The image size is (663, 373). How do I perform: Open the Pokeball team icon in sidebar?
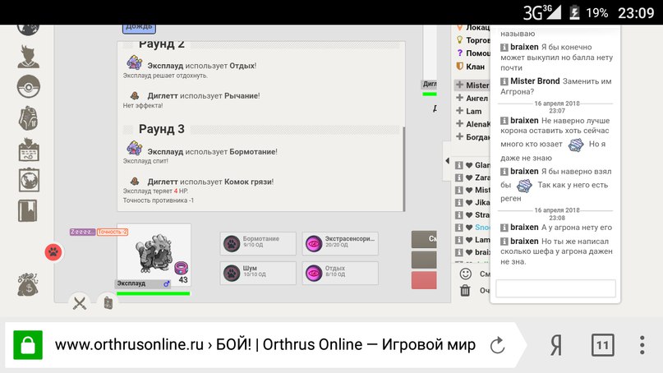[x=28, y=87]
